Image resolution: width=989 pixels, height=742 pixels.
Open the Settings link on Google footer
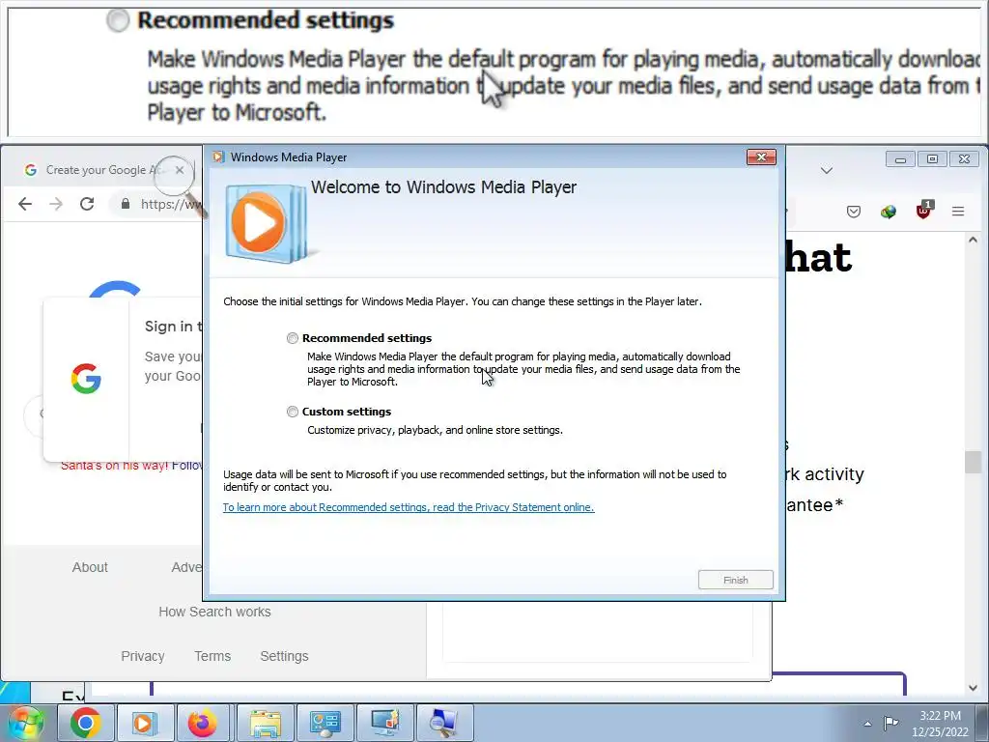click(285, 656)
